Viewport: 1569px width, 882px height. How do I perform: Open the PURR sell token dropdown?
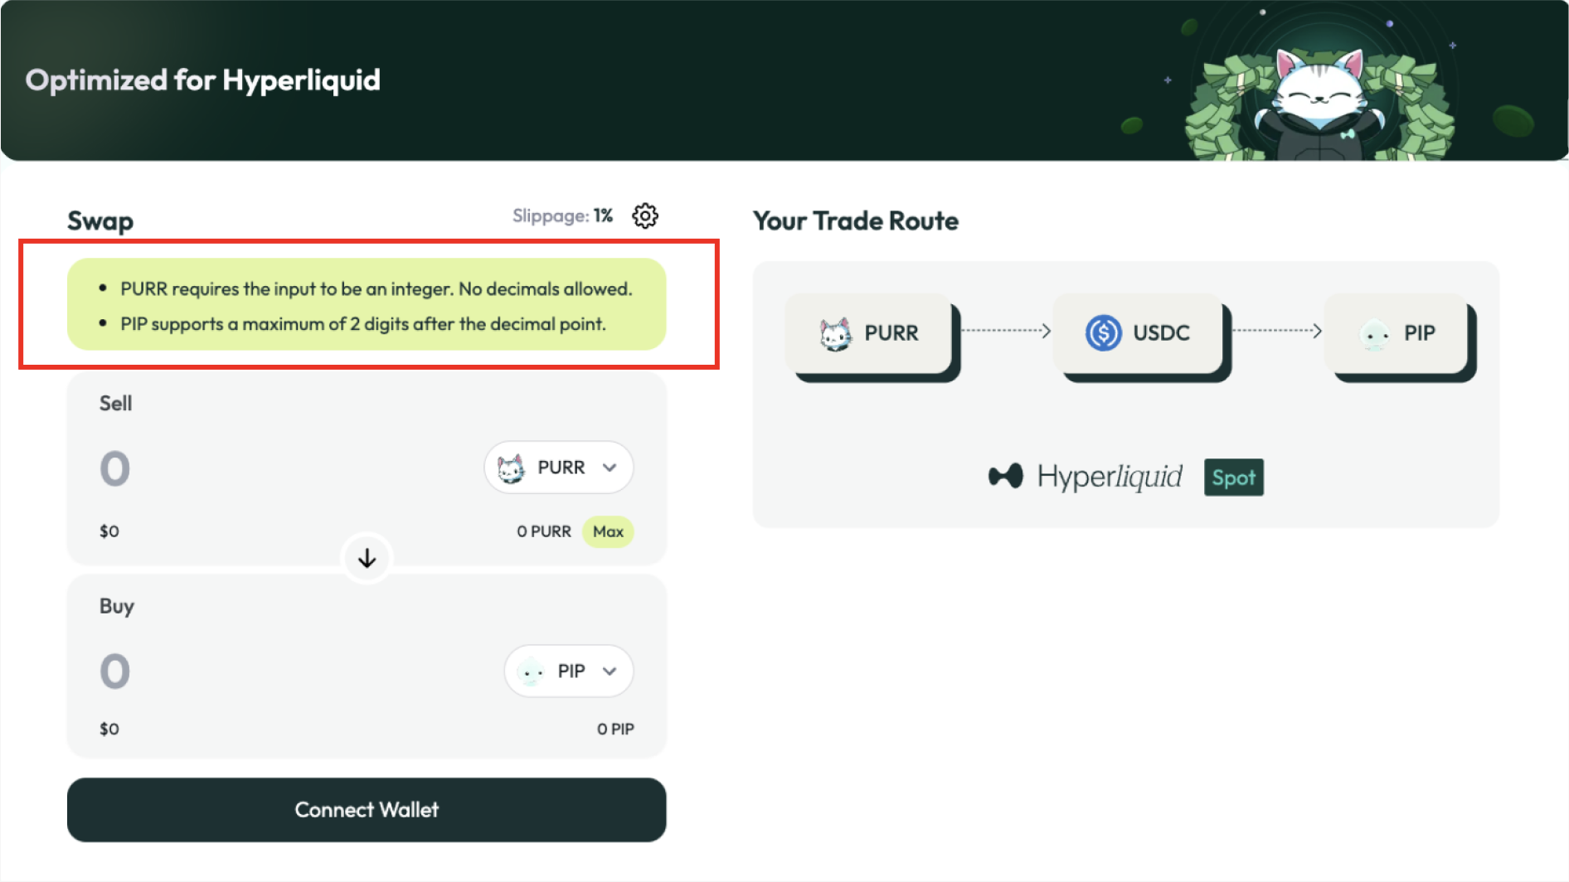[x=559, y=468]
